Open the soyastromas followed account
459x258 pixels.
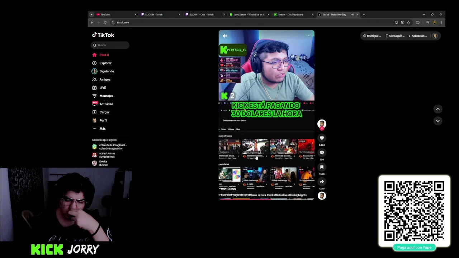pos(104,155)
